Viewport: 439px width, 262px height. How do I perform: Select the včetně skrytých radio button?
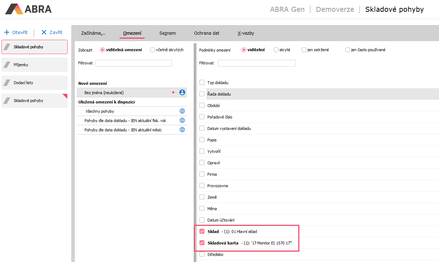(x=153, y=50)
